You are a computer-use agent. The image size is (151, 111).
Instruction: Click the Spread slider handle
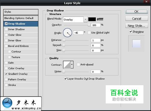click(x=64, y=45)
